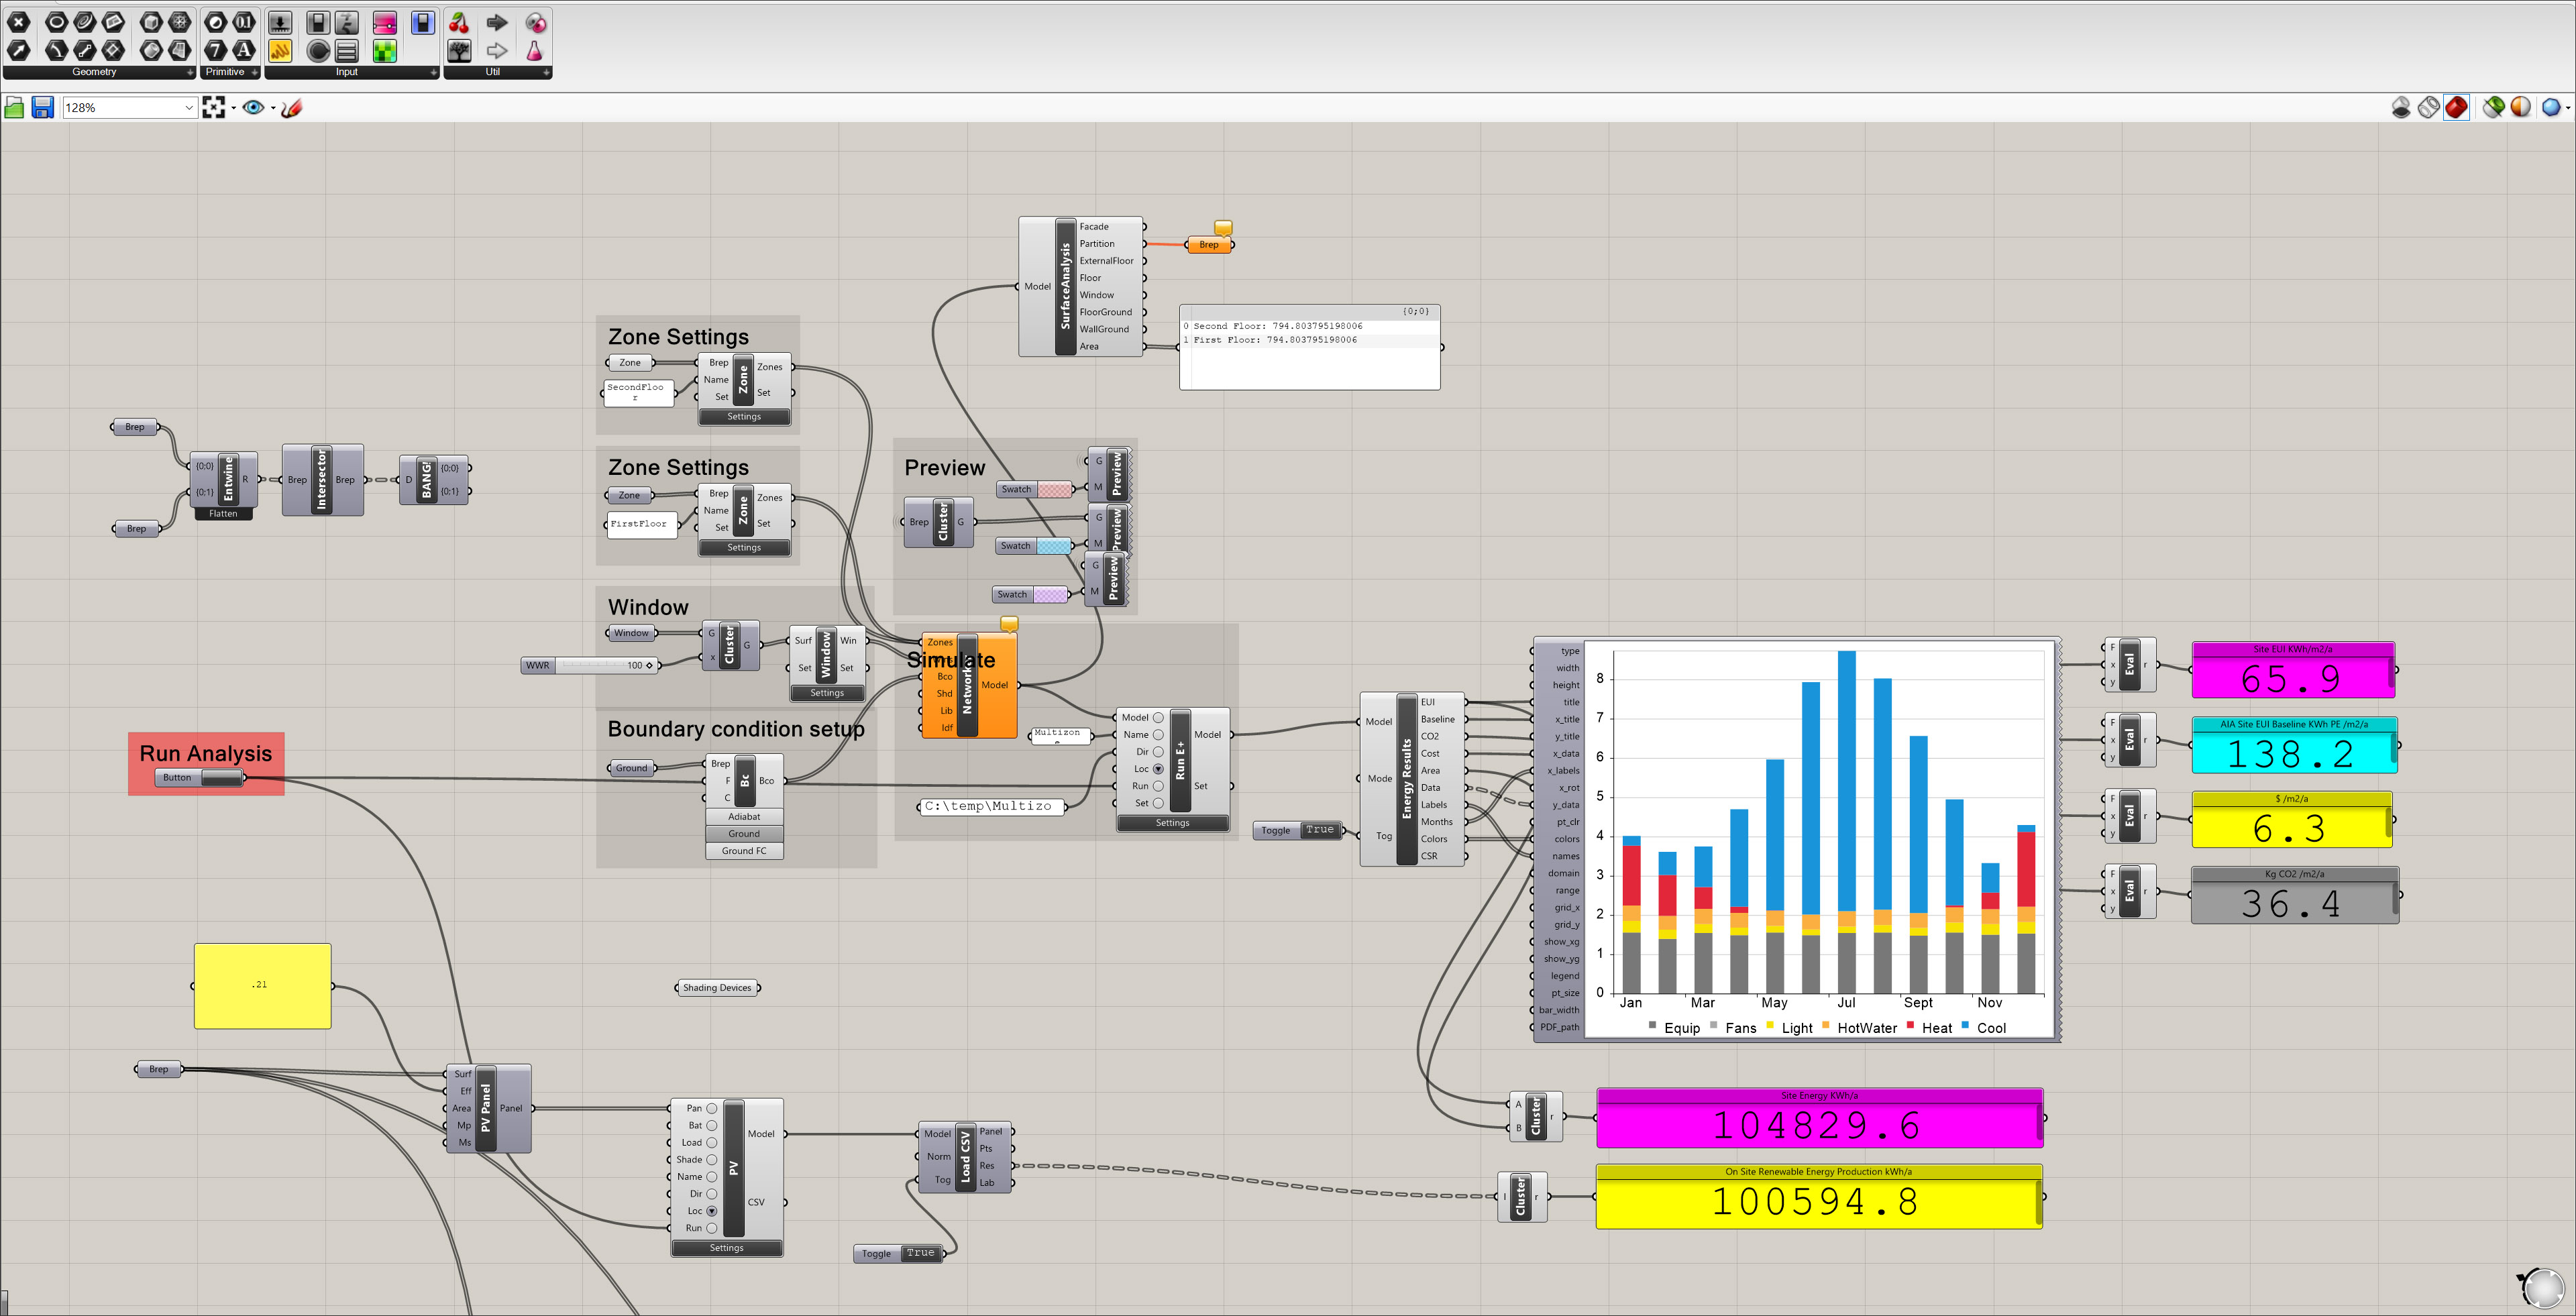Choose Adiabat option under Bc component

coord(744,817)
